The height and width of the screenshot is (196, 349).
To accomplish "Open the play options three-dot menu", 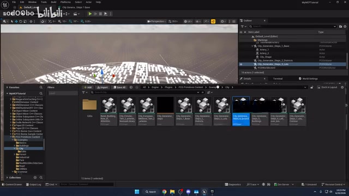I will click(x=111, y=14).
